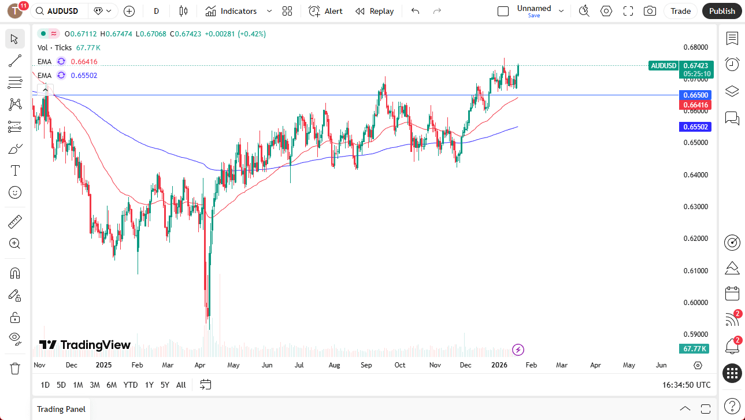Open the object tree layers panel
The image size is (745, 420).
tap(732, 91)
